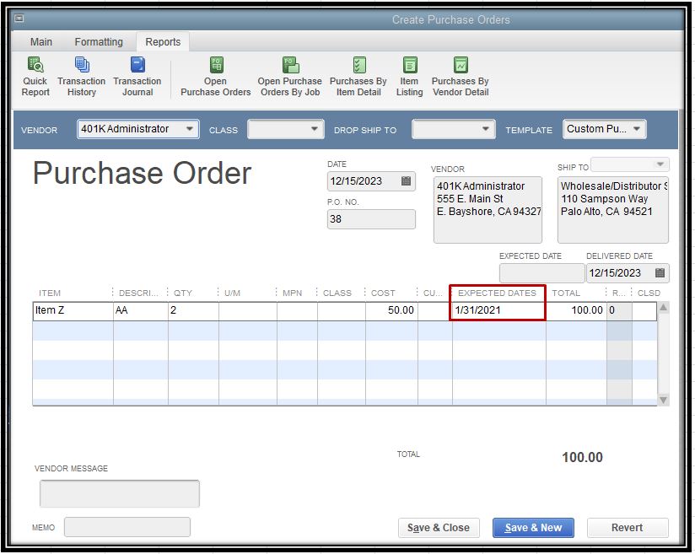The image size is (695, 554).
Task: Click the Open Purchase Orders icon
Action: click(x=216, y=66)
